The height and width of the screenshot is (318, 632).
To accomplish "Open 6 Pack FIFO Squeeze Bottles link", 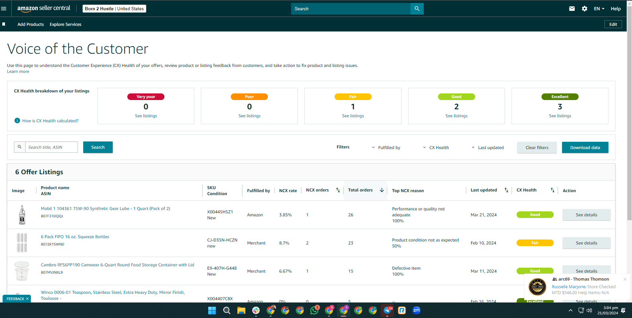I will [x=75, y=237].
